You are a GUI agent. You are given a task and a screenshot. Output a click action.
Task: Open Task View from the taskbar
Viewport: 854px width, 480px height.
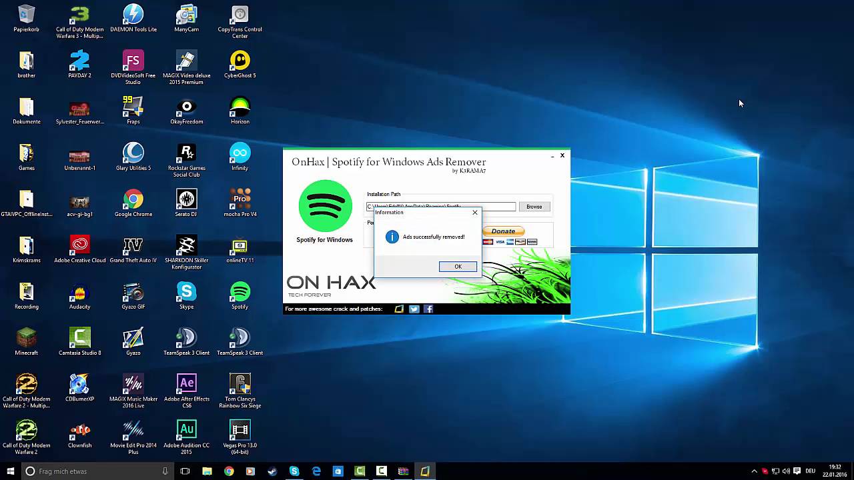pos(185,471)
